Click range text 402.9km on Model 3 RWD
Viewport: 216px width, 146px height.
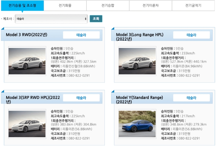coord(66,62)
